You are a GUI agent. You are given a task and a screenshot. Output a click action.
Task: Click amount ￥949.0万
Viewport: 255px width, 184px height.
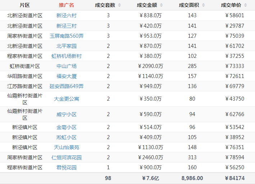click(150, 86)
